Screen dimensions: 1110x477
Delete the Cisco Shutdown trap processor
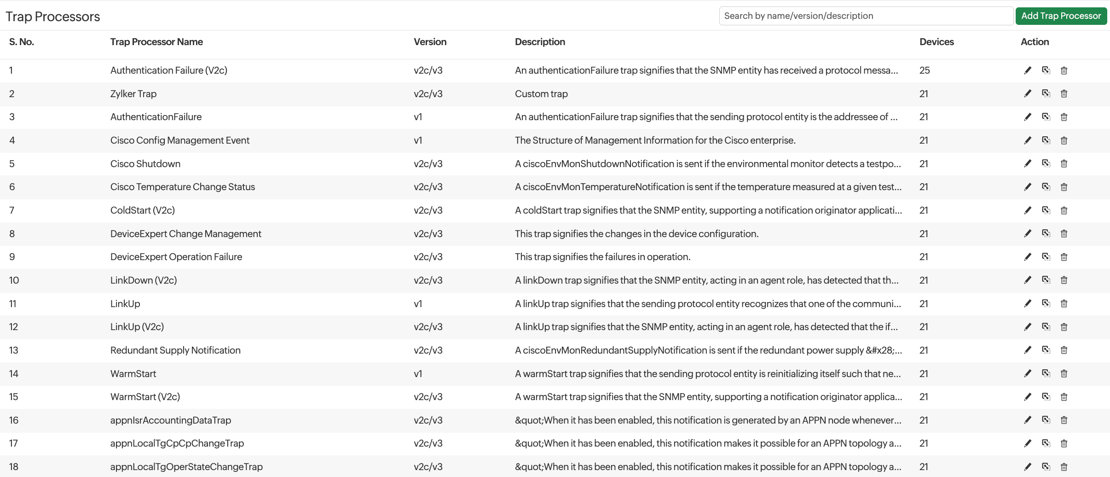pyautogui.click(x=1064, y=164)
